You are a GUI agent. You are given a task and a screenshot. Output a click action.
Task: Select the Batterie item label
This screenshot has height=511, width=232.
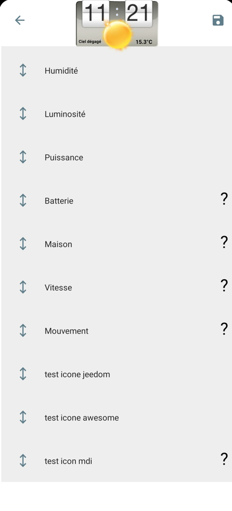[x=59, y=201]
